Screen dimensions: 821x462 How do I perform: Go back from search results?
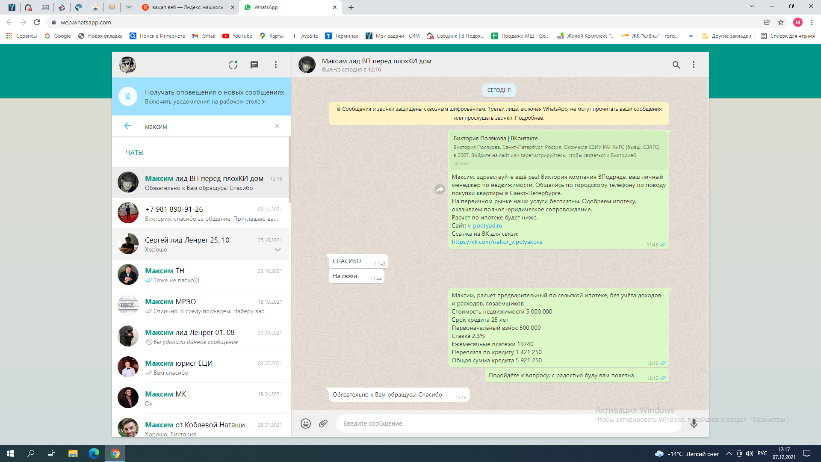click(x=127, y=126)
